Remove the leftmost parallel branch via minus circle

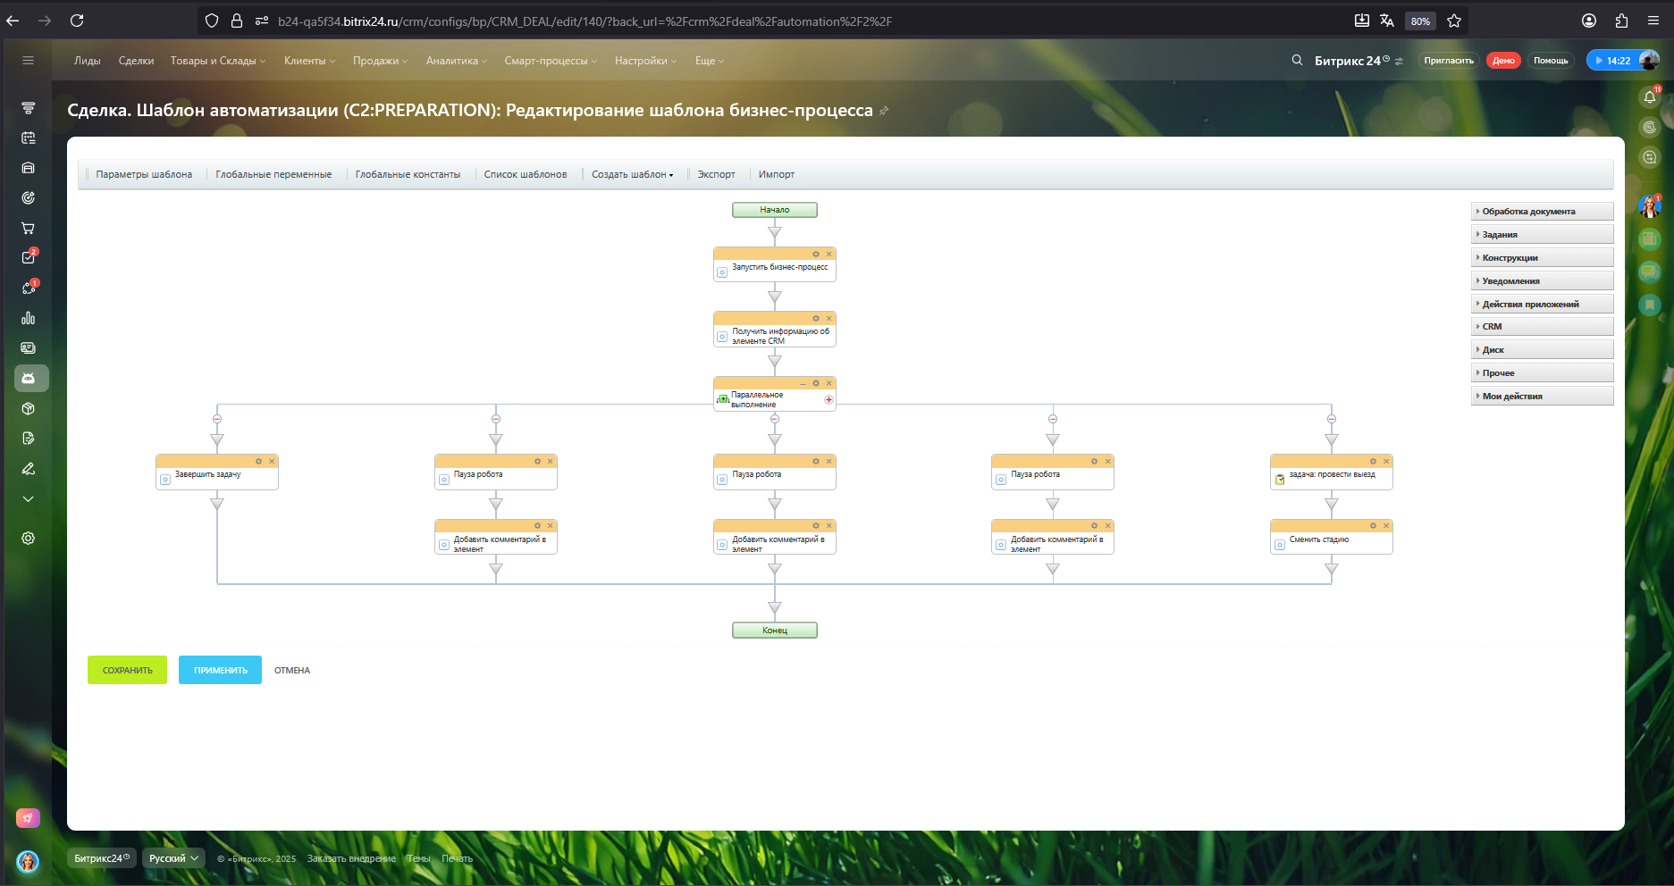pyautogui.click(x=217, y=419)
